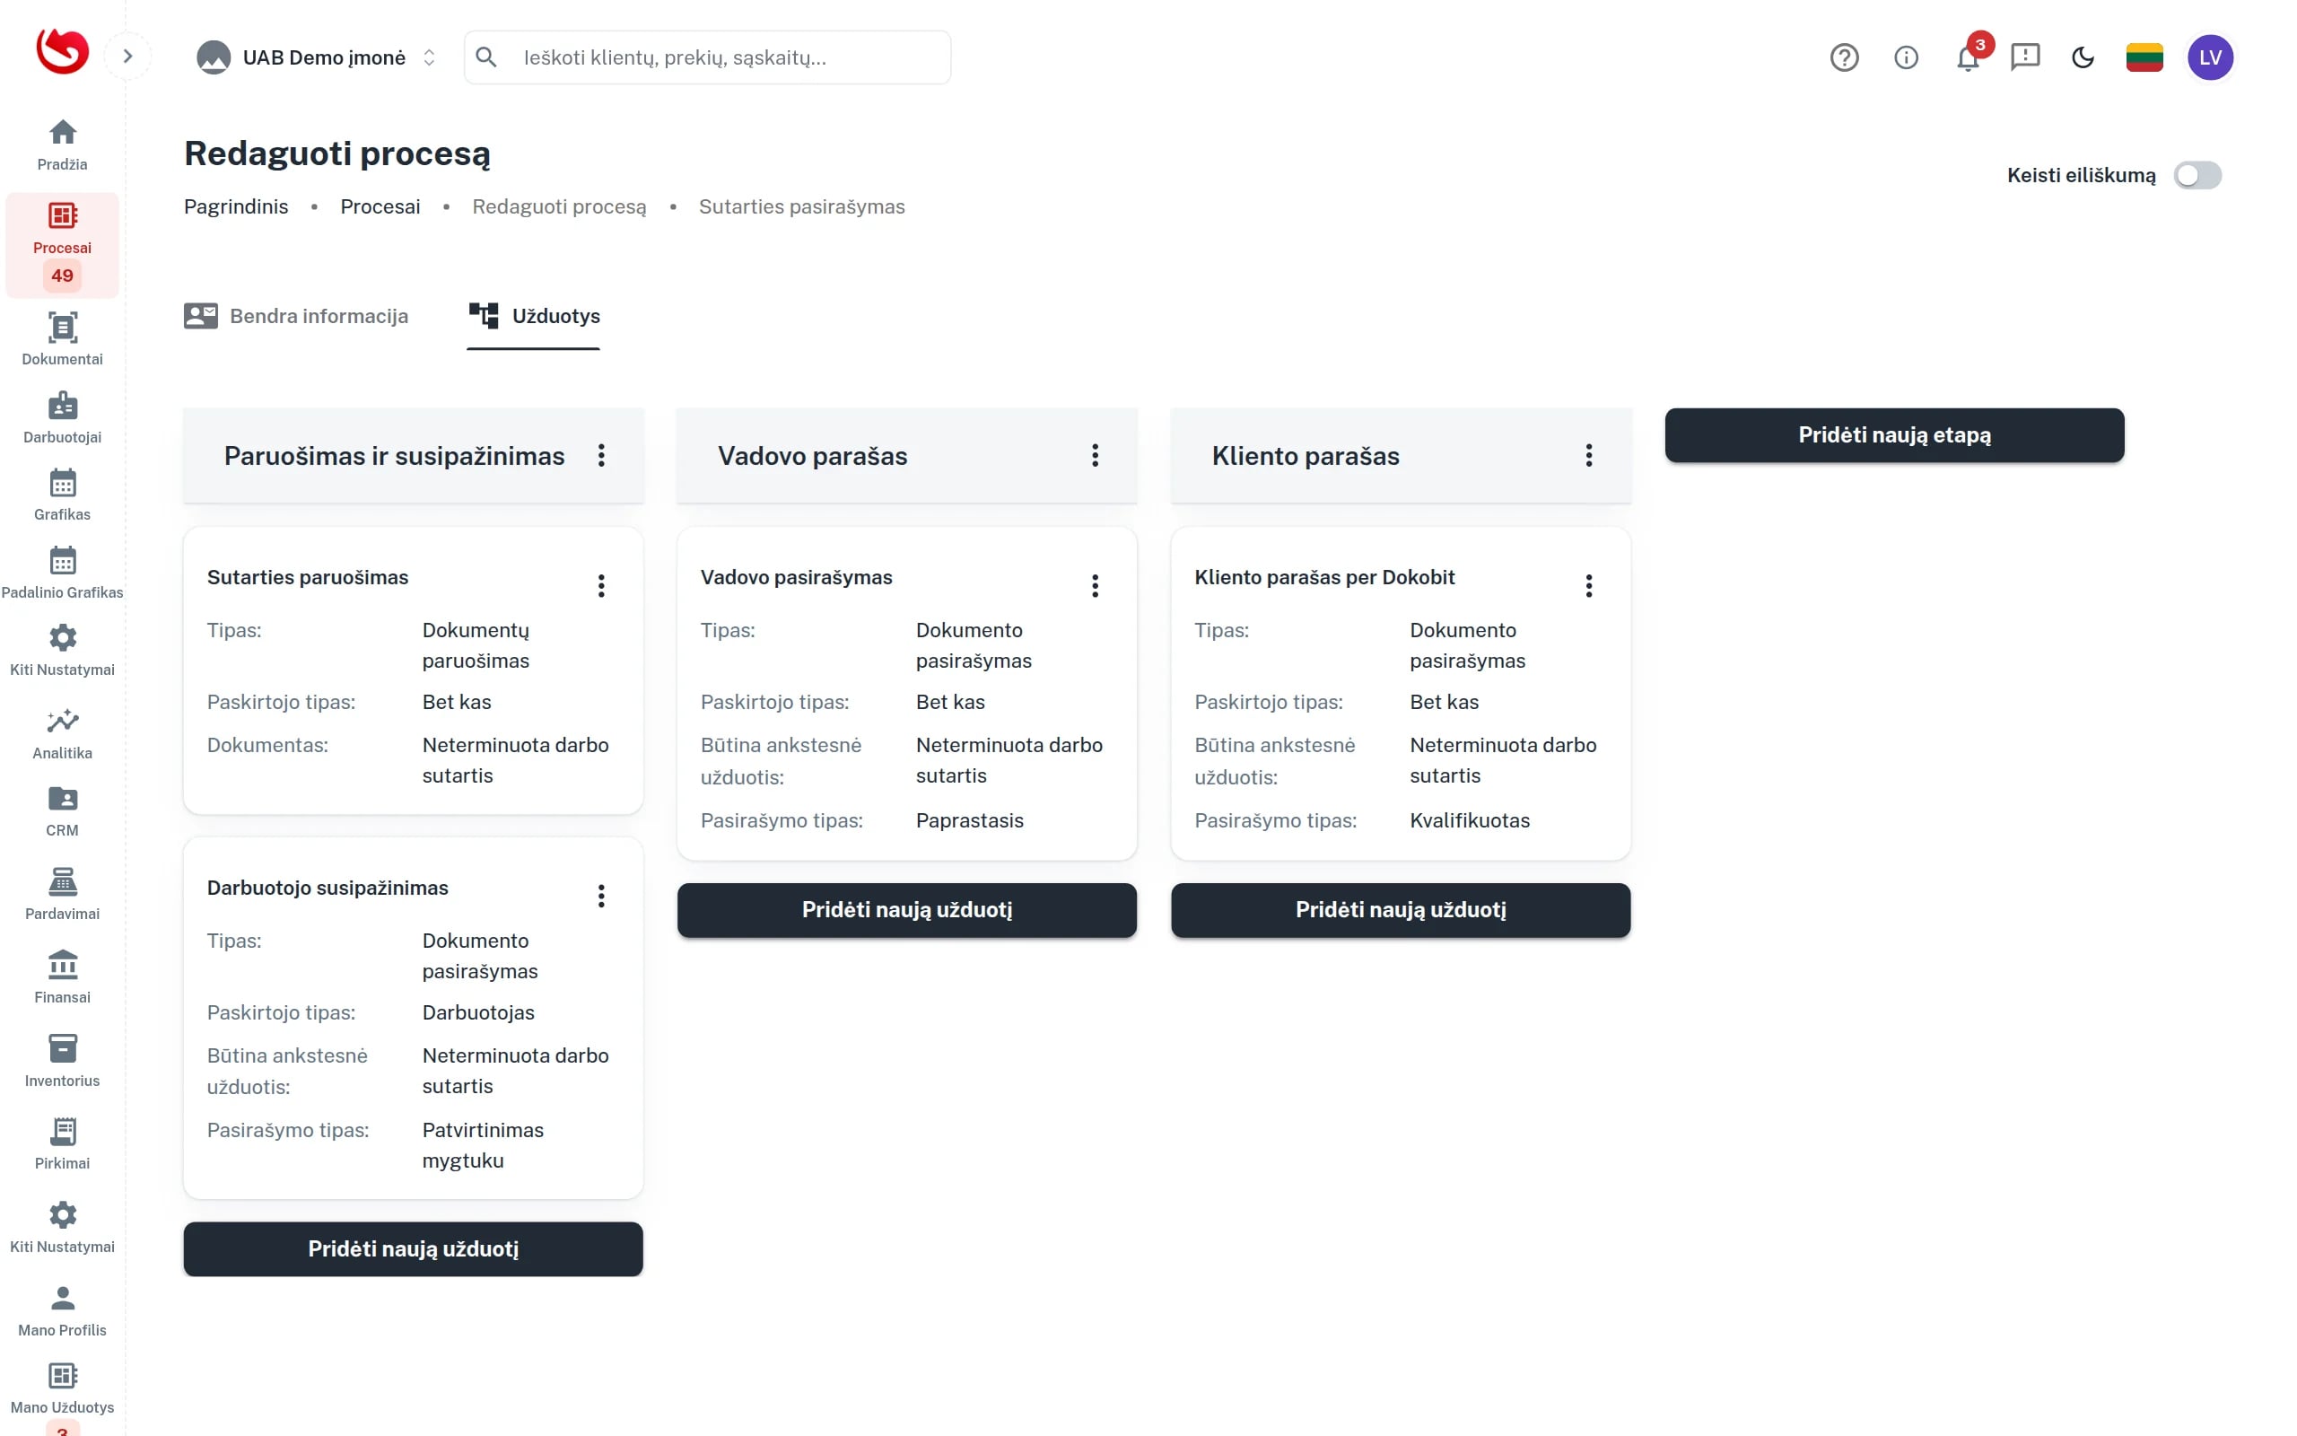Open the UAB Demo įmonė company selector
This screenshot has width=2297, height=1436.
coord(316,57)
